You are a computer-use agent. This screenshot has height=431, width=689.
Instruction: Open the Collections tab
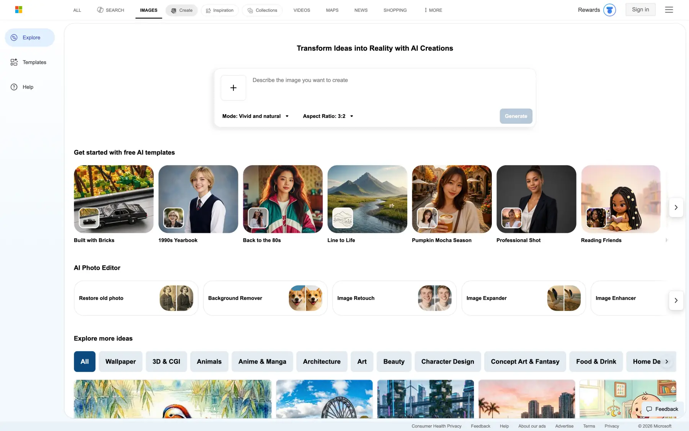(x=262, y=10)
